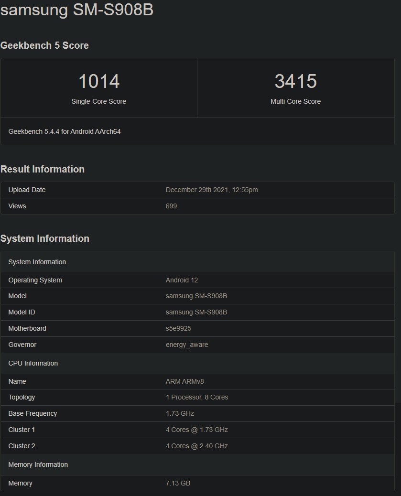Click the Views count 699
This screenshot has height=496, width=401.
click(171, 206)
